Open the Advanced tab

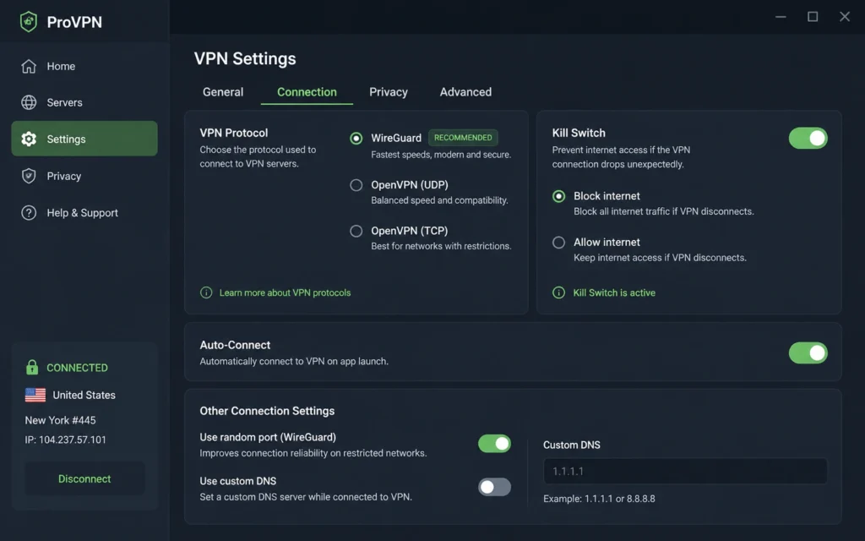click(x=465, y=92)
